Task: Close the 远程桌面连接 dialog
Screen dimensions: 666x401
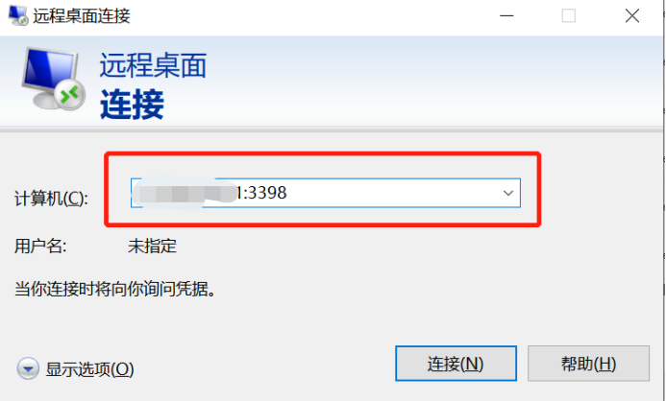Action: click(632, 16)
